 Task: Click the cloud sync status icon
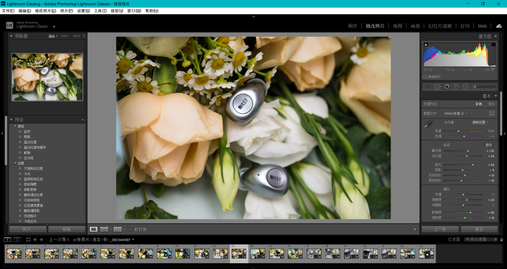pyautogui.click(x=499, y=26)
